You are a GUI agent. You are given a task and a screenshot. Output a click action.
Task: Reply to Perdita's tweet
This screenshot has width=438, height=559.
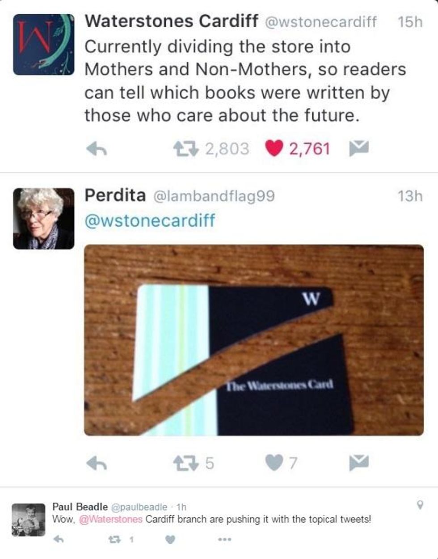[x=96, y=463]
